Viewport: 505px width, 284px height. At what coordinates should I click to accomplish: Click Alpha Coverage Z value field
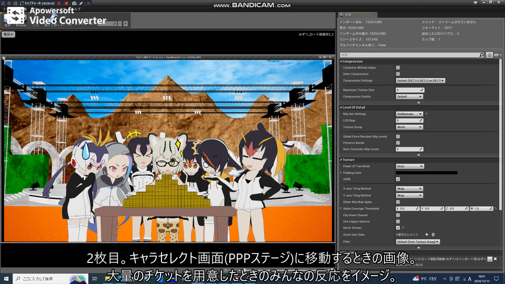457,209
